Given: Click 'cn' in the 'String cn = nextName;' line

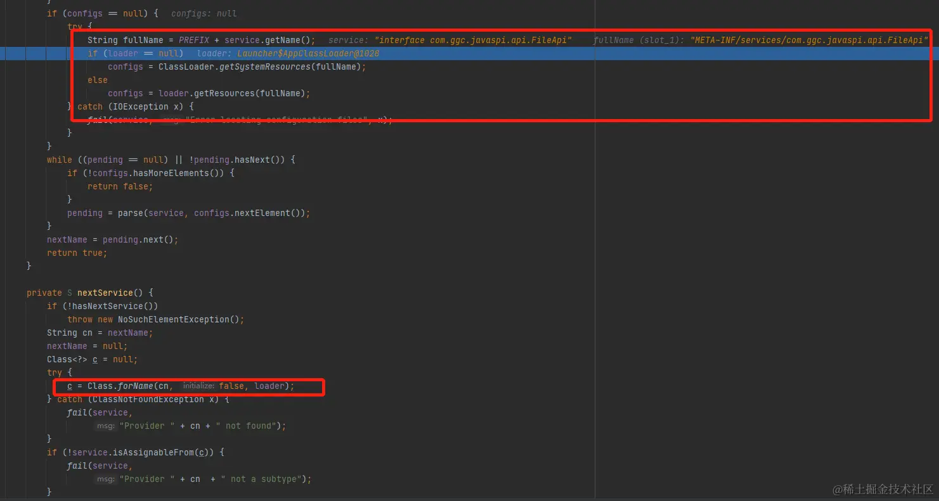Looking at the screenshot, I should click(87, 333).
